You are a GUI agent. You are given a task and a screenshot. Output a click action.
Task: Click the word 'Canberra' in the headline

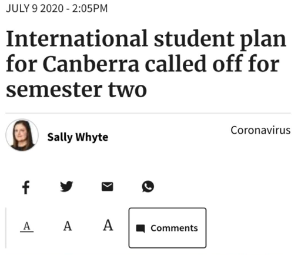(x=91, y=64)
